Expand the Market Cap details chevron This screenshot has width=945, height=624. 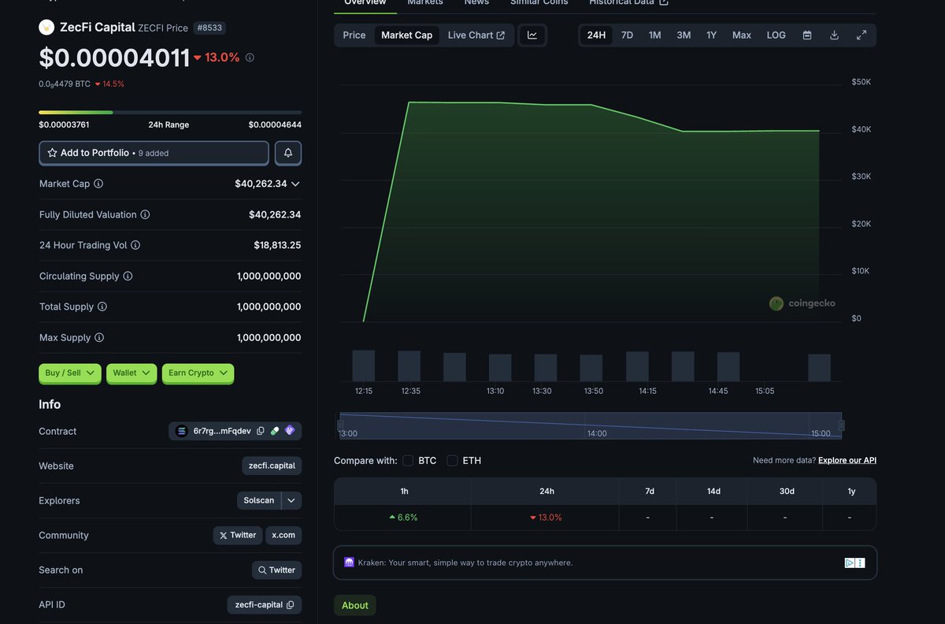coord(295,183)
